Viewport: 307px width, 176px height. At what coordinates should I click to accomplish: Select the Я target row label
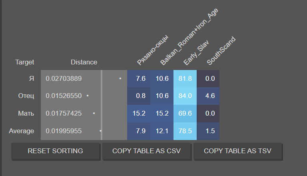pyautogui.click(x=32, y=79)
